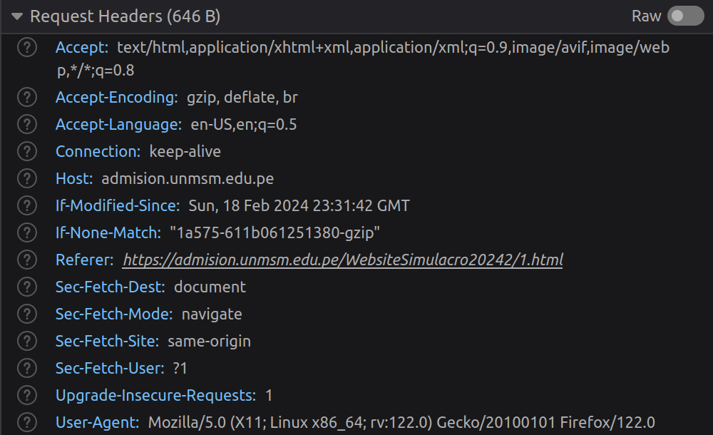This screenshot has width=713, height=435.
Task: Click help icon next to If-None-Match
Action: (x=26, y=232)
